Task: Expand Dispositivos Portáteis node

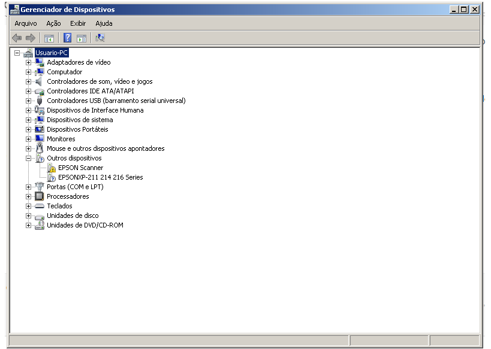Action: click(28, 129)
